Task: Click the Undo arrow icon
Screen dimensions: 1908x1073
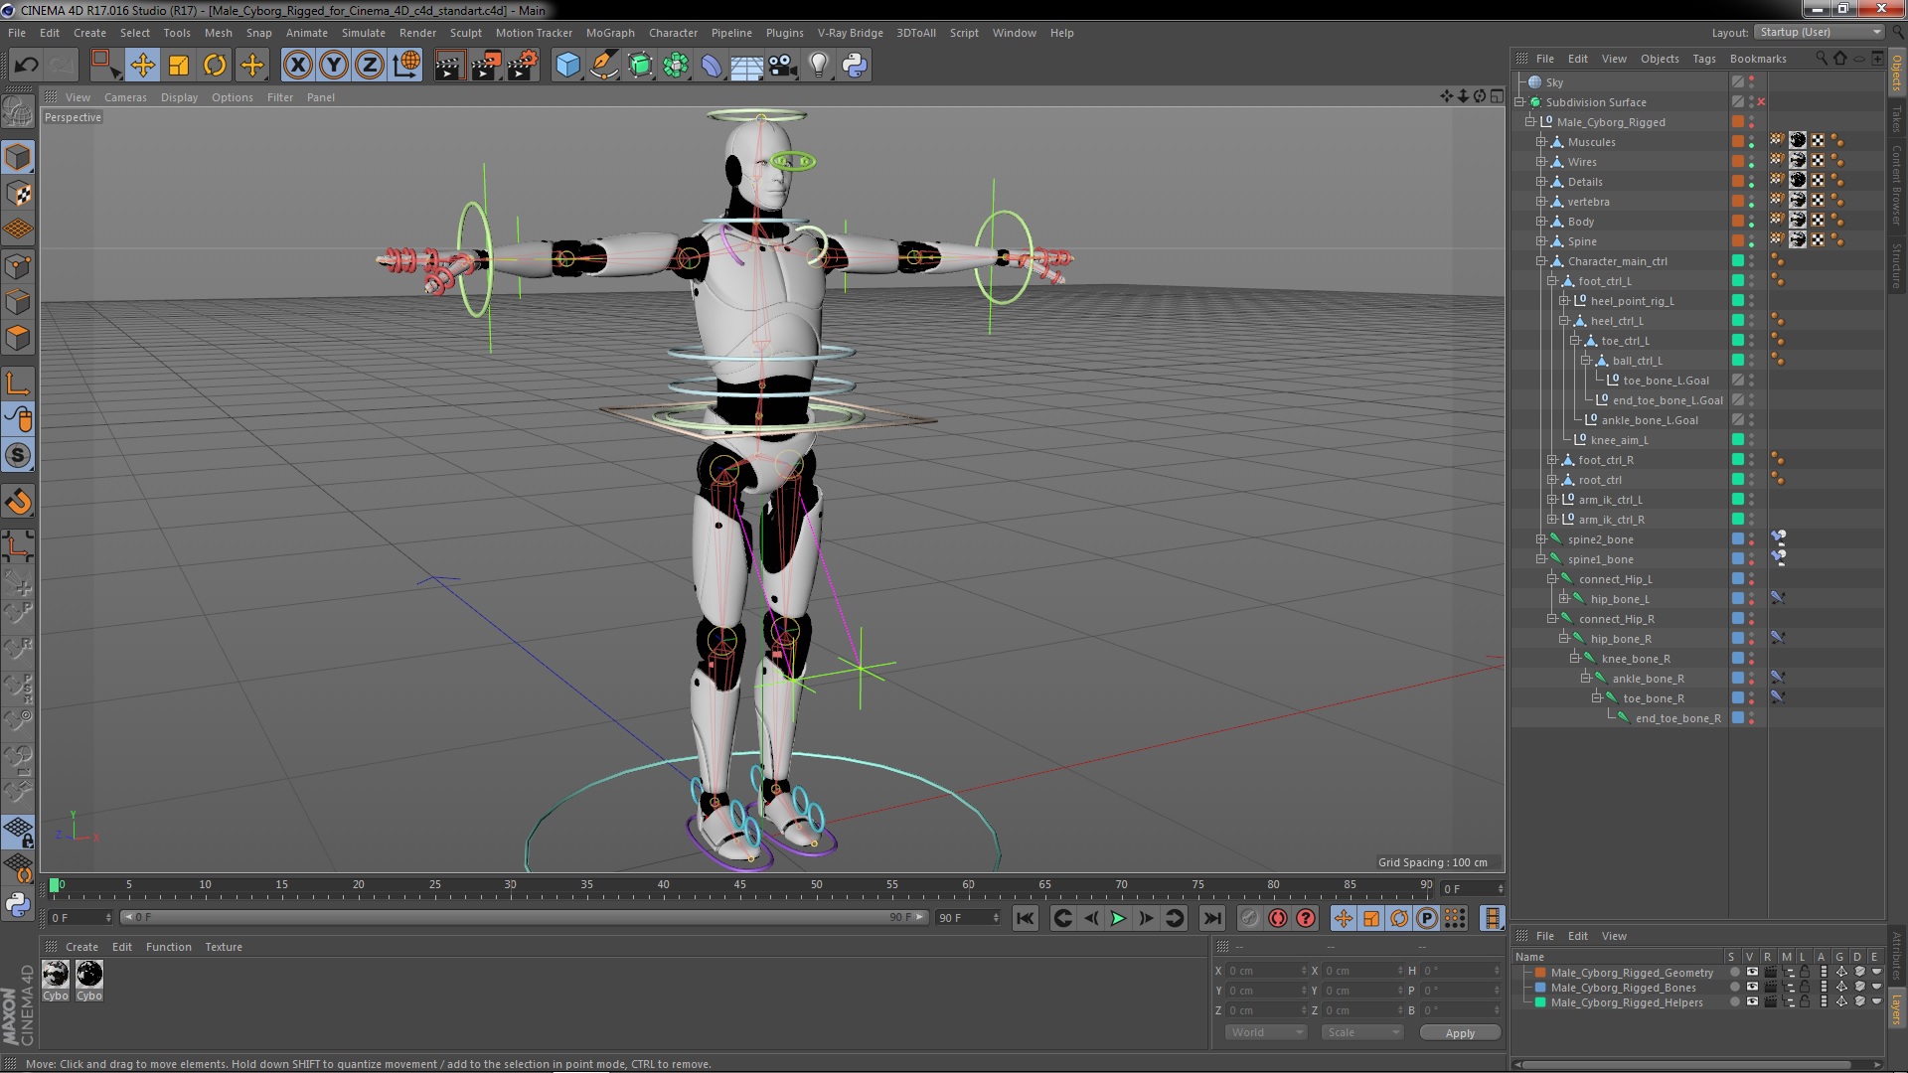Action: tap(26, 66)
